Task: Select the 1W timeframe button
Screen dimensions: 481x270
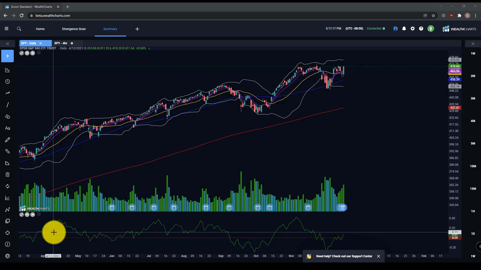Action: pos(473,256)
